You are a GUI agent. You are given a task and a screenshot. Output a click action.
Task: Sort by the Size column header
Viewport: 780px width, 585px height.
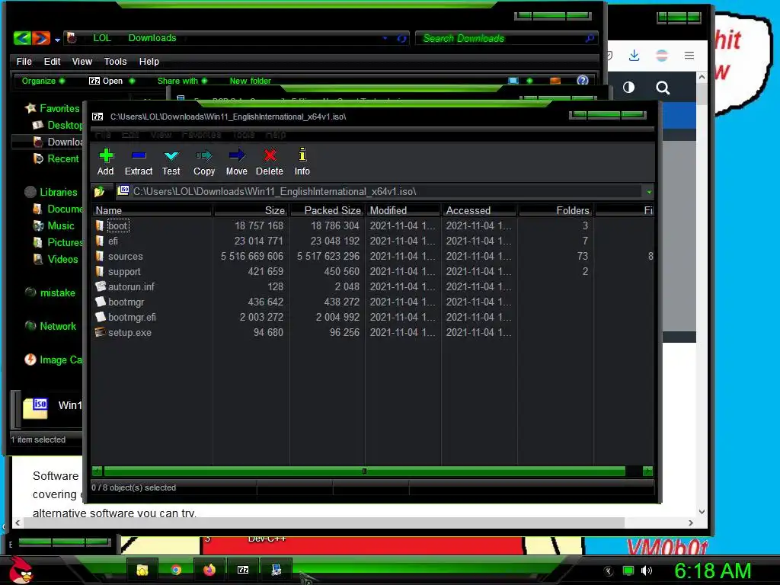[251, 210]
